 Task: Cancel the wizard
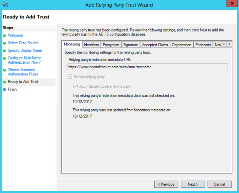point(219,184)
